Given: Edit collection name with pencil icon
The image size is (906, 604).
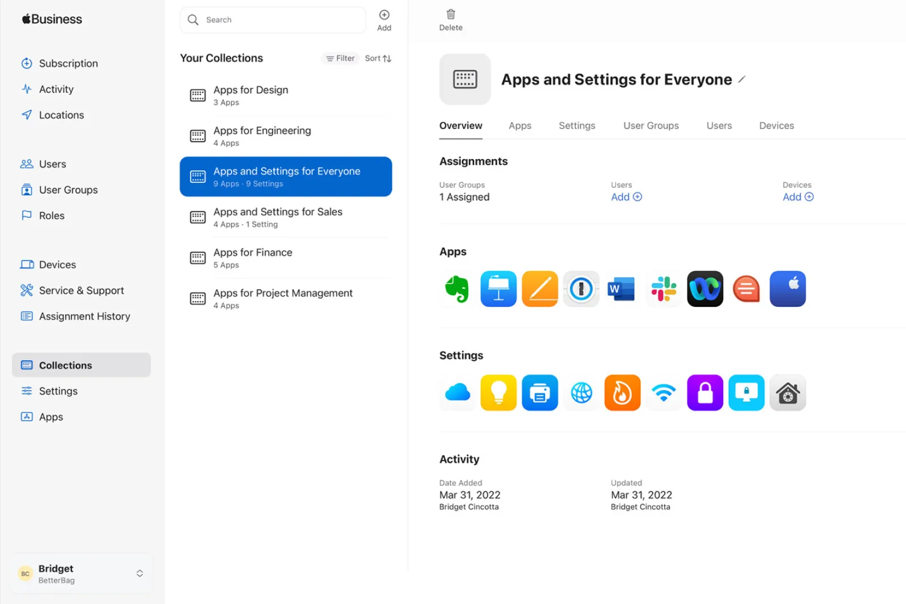Looking at the screenshot, I should 742,79.
